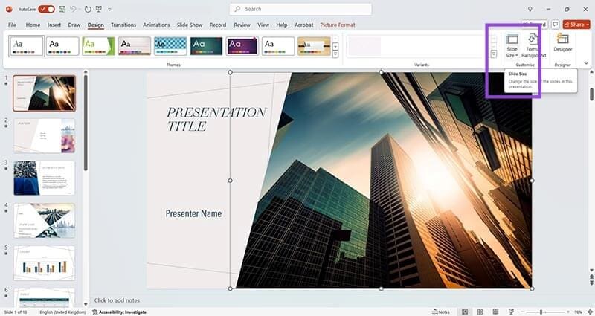
Task: Apply the blue checkered pattern theme
Action: pos(170,46)
